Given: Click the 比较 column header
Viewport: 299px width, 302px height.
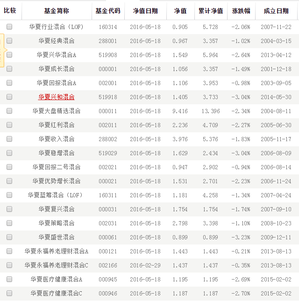Looking at the screenshot, I should tap(10, 11).
